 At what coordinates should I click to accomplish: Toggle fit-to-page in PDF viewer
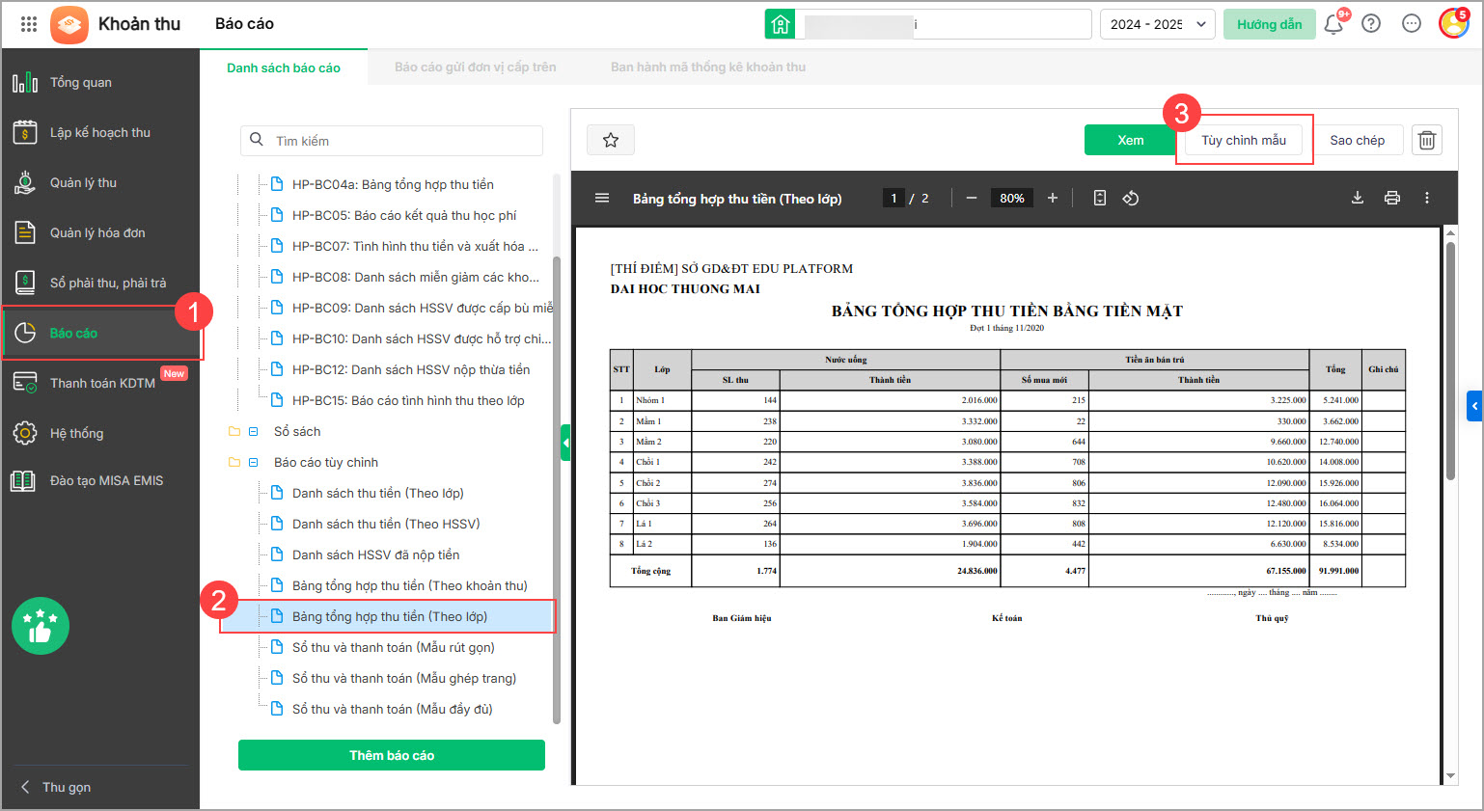pos(1099,198)
